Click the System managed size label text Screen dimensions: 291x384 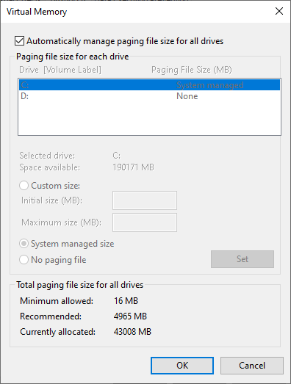[x=73, y=244]
